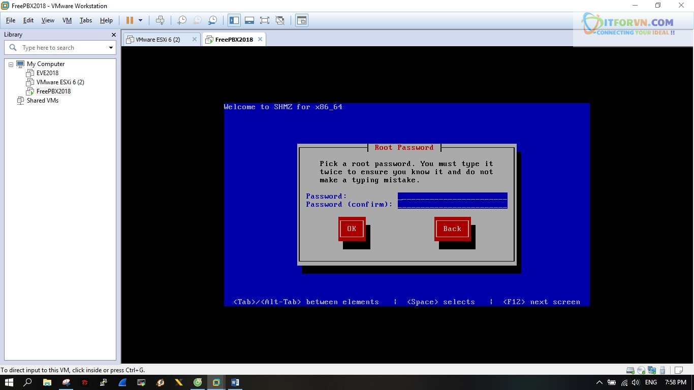Open the VM menu
The image size is (694, 390).
(x=67, y=20)
